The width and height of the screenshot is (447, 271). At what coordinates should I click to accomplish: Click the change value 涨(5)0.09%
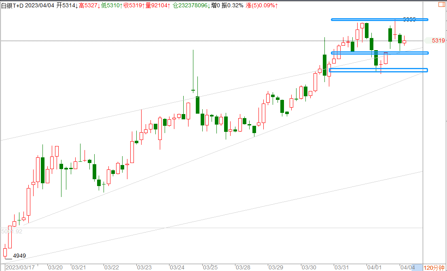262,5
